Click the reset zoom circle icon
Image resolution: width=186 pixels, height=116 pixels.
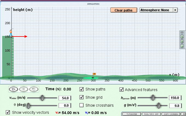click(182, 41)
